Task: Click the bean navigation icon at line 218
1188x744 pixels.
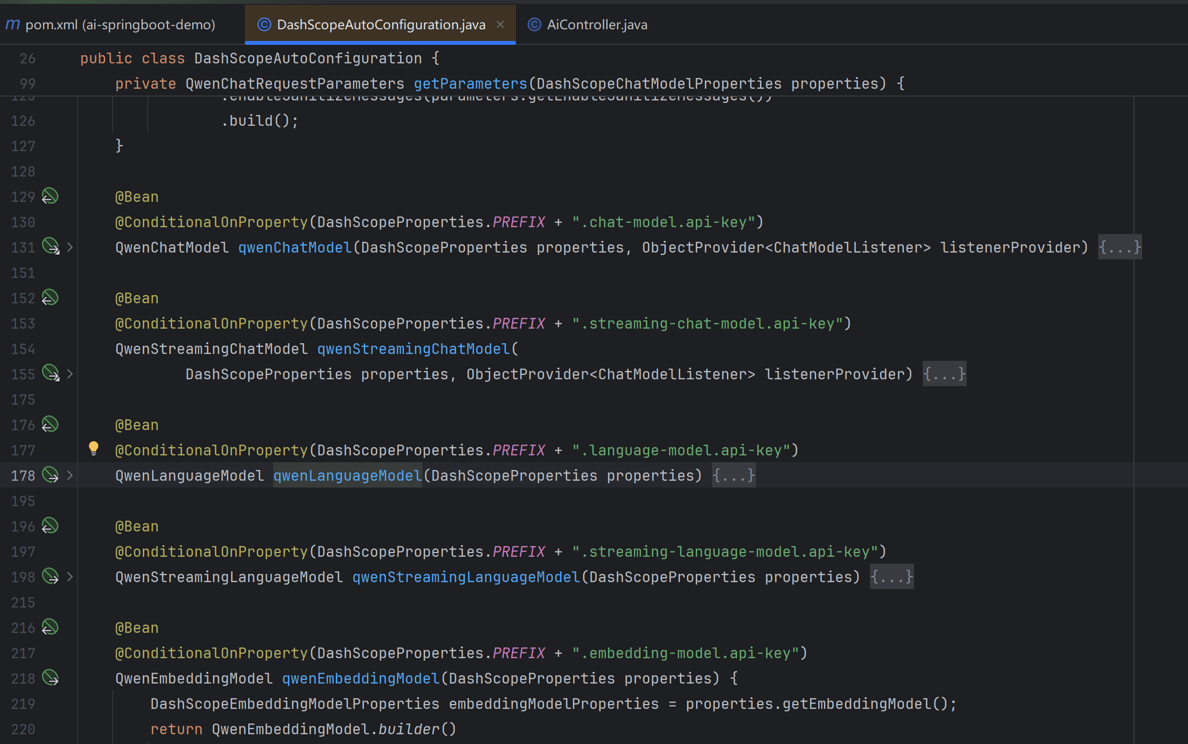Action: click(50, 678)
